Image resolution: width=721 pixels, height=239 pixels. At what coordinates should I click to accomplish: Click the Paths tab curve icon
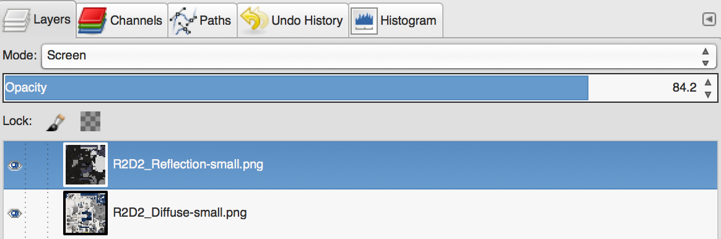(x=183, y=21)
